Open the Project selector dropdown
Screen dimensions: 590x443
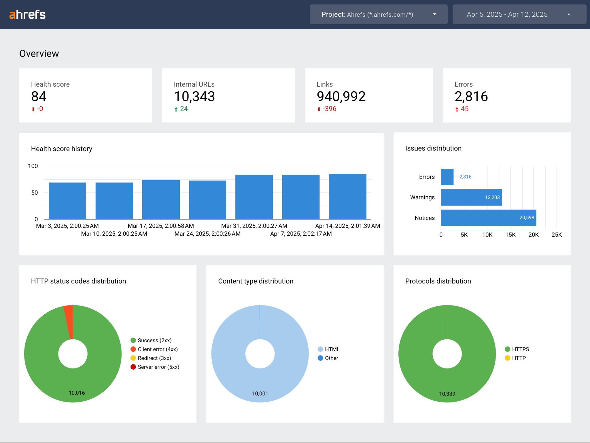click(x=378, y=14)
